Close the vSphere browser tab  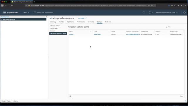(31, 2)
